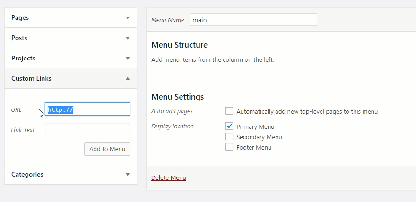
Task: Click the Posts section heading
Action: [x=19, y=38]
